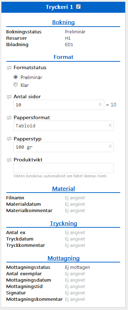Clear the 100 gr Papperstyp value with X
This screenshot has height=310, width=128.
(110, 146)
